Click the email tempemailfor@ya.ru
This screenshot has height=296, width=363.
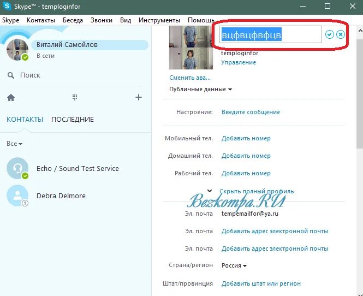250,214
